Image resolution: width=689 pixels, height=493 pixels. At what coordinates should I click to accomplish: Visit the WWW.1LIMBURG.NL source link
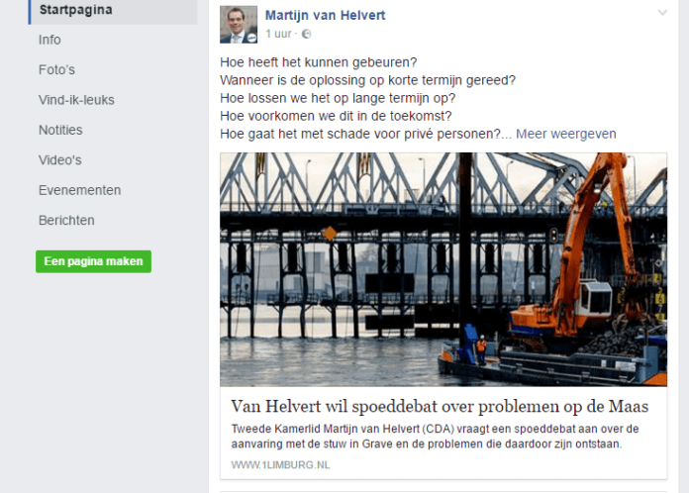coord(280,465)
